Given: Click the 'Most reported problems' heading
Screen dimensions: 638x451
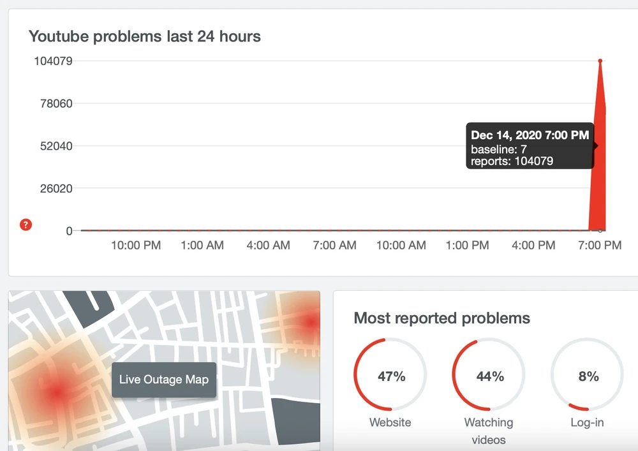Looking at the screenshot, I should coord(442,318).
